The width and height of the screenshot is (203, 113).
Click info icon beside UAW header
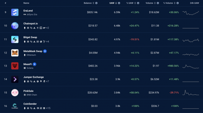(x=119, y=3)
